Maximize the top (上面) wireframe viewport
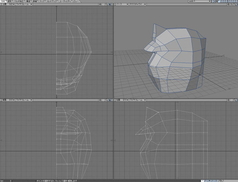Viewport: 238px width, 182px height. [x=110, y=5]
